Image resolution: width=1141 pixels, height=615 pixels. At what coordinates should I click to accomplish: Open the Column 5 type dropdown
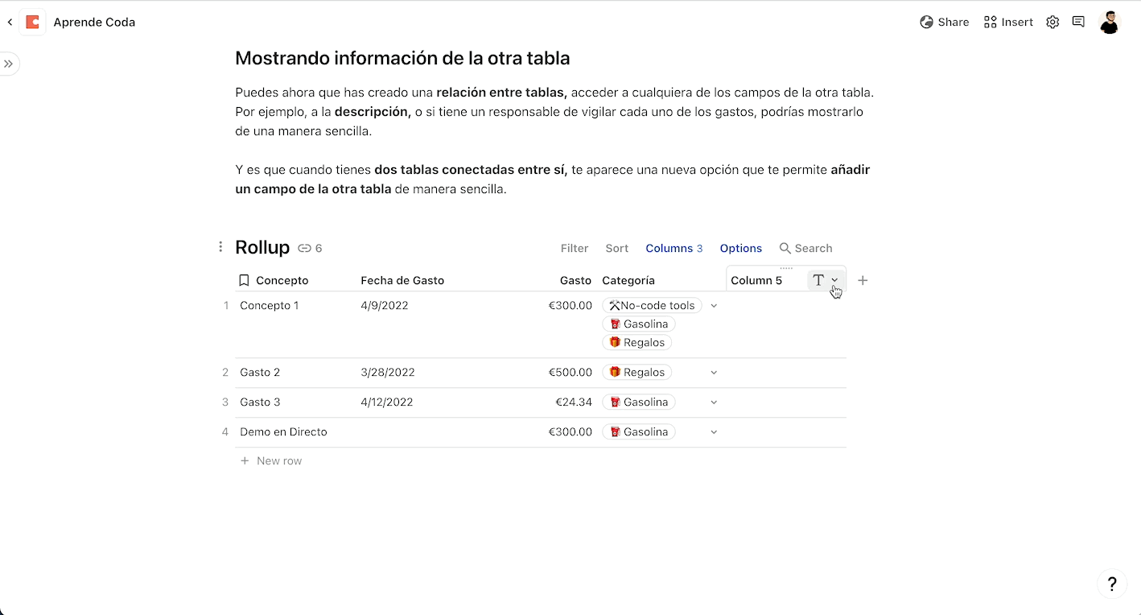pyautogui.click(x=826, y=280)
